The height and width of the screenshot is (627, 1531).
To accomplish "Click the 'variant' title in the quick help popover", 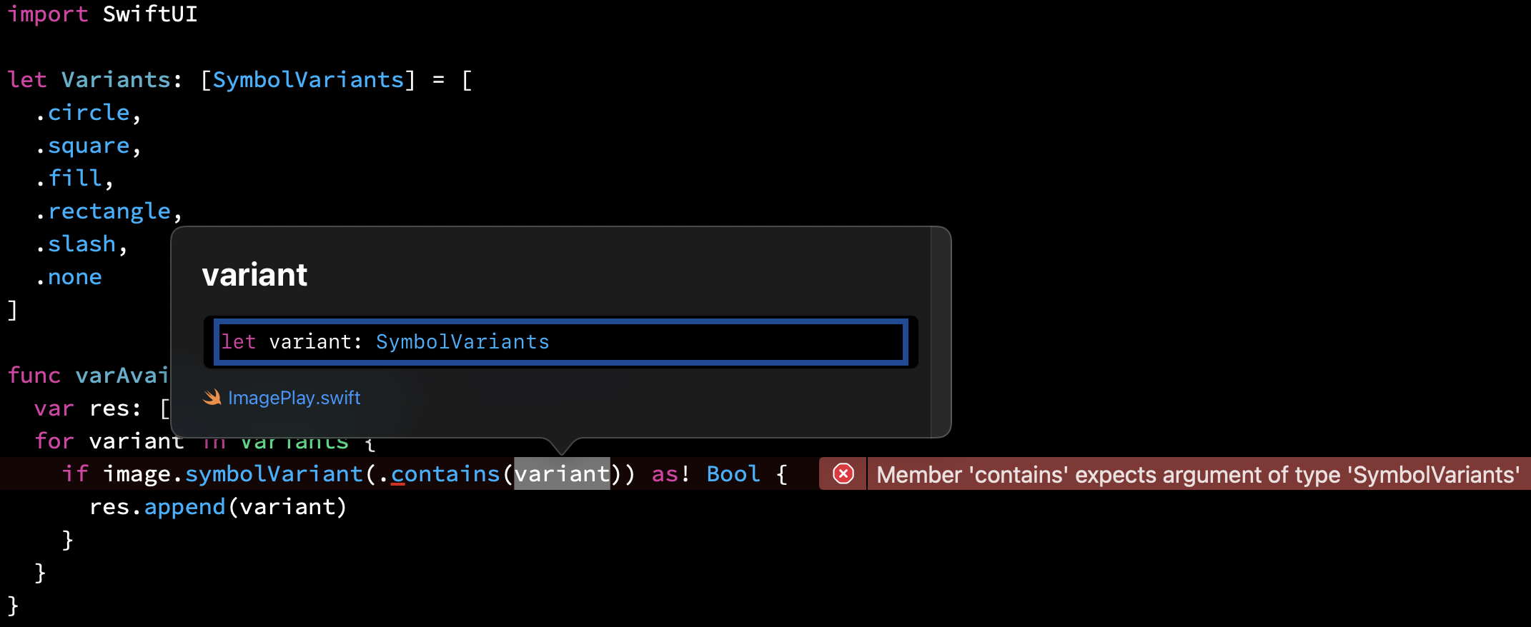I will [x=254, y=275].
